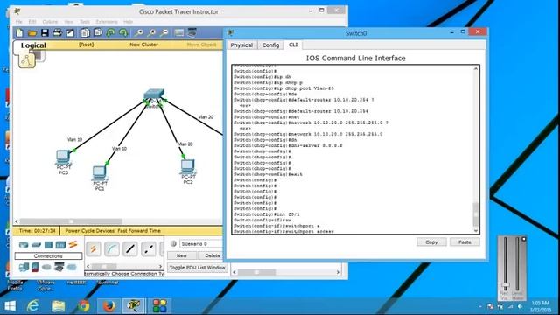Click the New scenario button

(x=181, y=255)
